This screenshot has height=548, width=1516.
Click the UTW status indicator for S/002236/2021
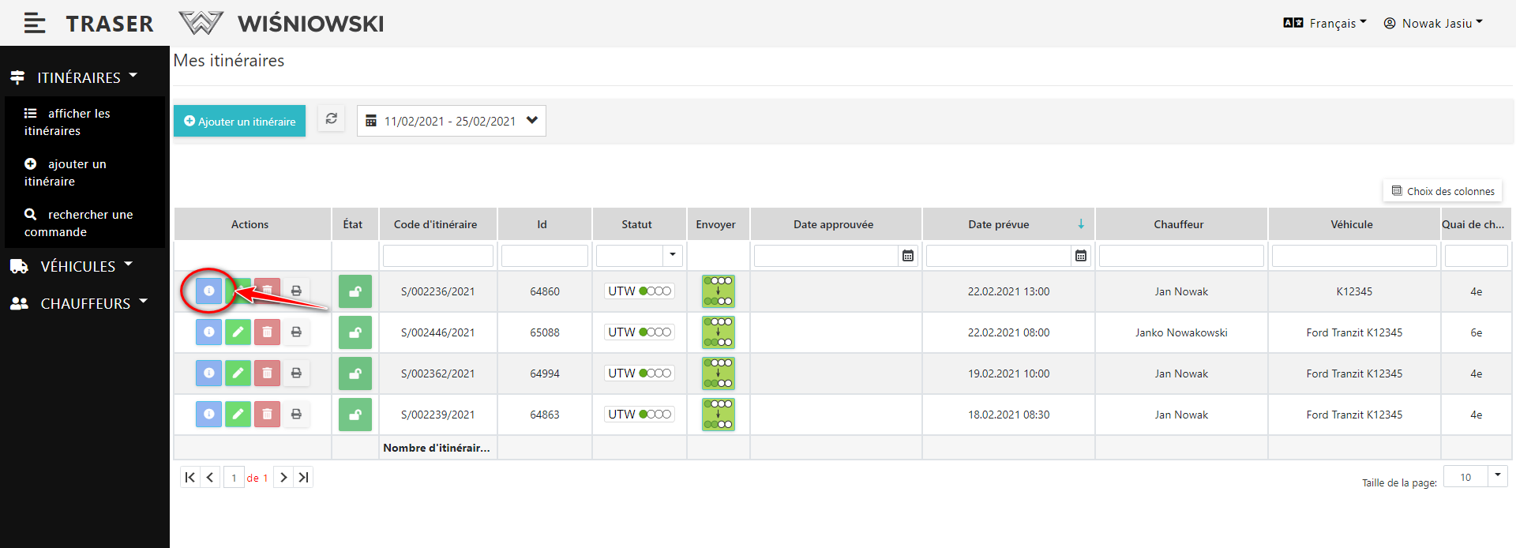640,291
